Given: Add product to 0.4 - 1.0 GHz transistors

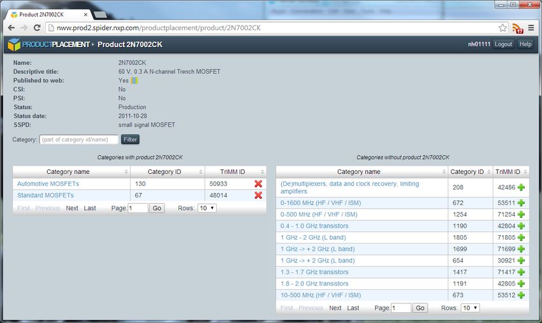Looking at the screenshot, I should tap(521, 226).
